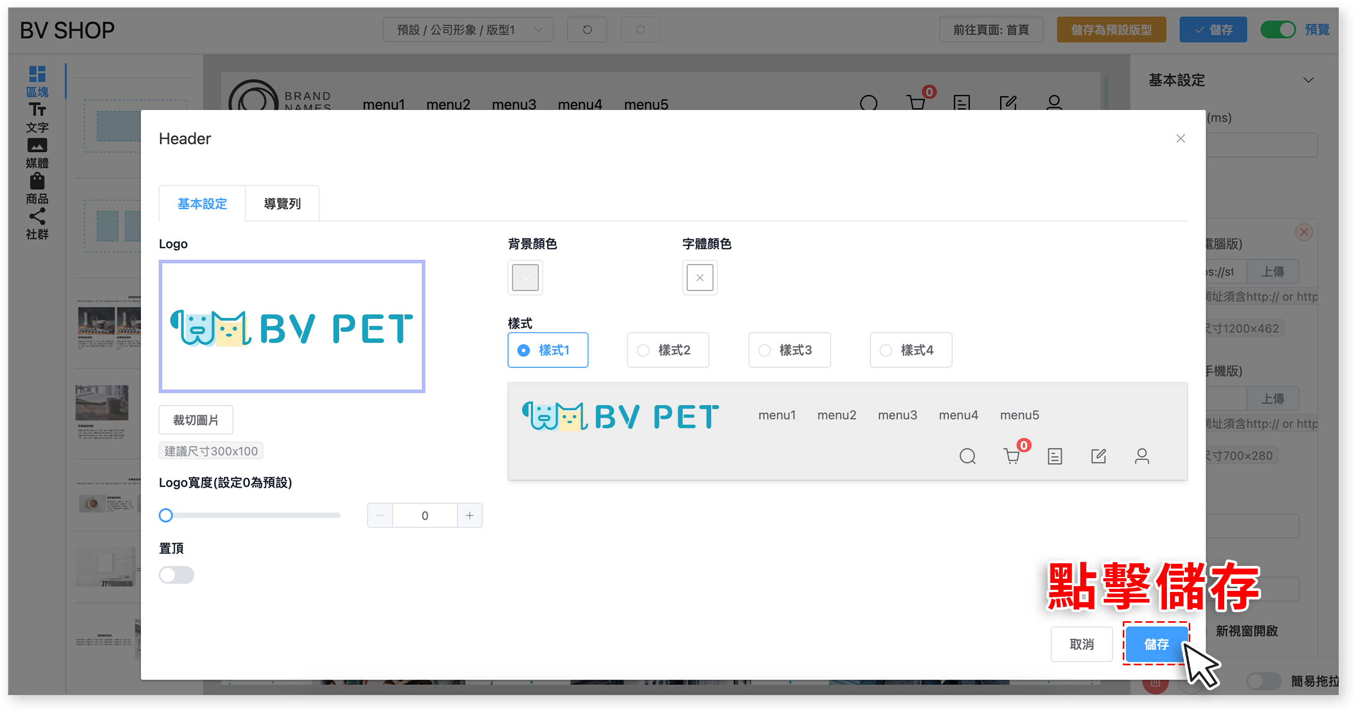This screenshot has height=711, width=1355.
Task: Open the 社群 social share icon
Action: pyautogui.click(x=37, y=224)
